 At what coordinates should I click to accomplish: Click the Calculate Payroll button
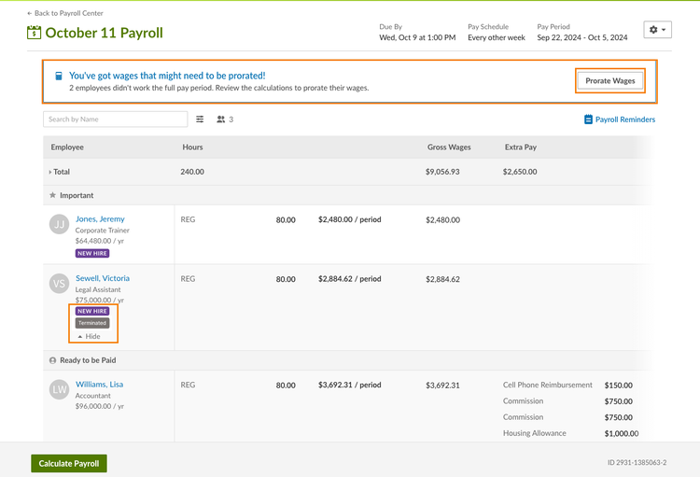[x=69, y=463]
